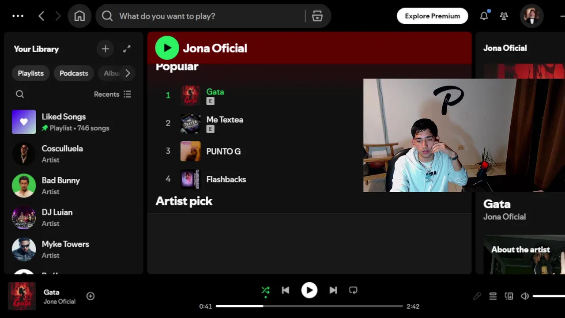Add Gata to Liked Songs
This screenshot has width=565, height=318.
[90, 296]
